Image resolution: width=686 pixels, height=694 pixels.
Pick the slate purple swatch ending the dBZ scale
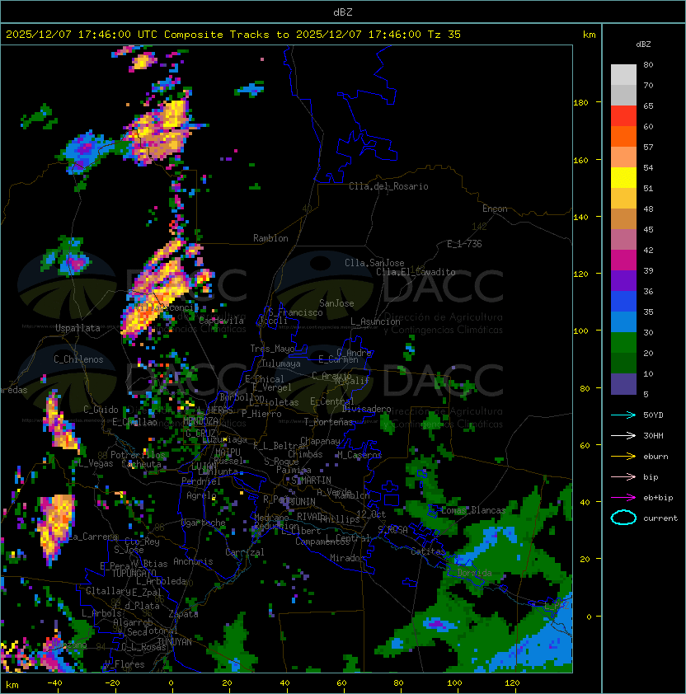[623, 384]
